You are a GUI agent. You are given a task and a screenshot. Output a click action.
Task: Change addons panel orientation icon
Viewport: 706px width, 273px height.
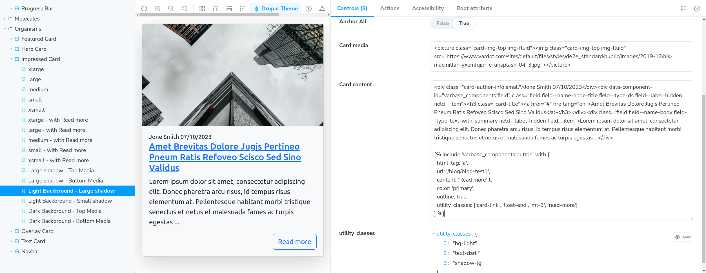tap(684, 8)
